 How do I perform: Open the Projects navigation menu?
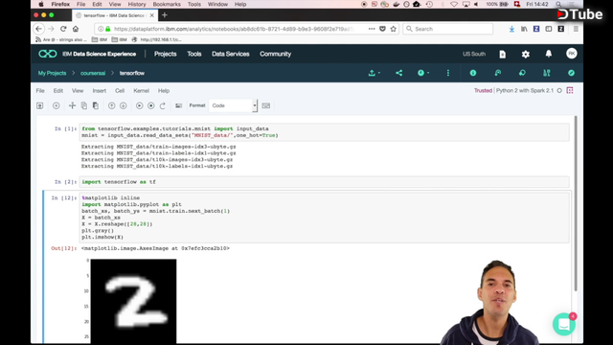[165, 54]
